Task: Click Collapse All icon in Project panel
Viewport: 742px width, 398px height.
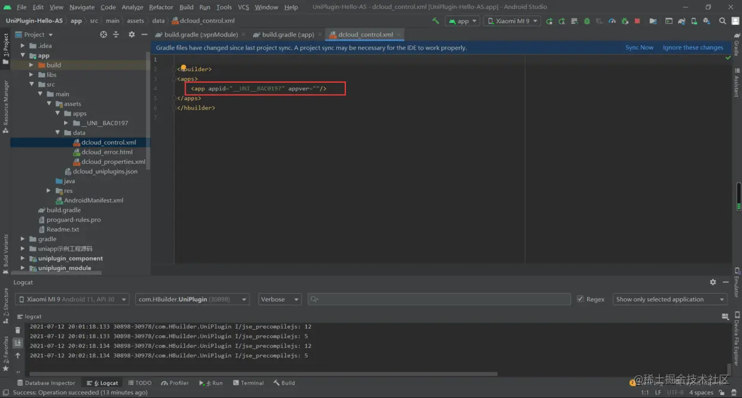Action: click(x=116, y=35)
